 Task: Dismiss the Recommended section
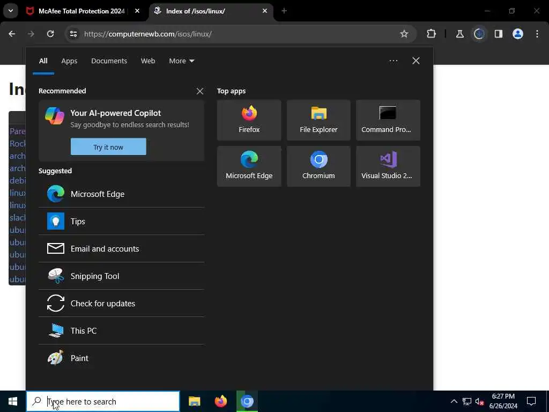tap(200, 91)
